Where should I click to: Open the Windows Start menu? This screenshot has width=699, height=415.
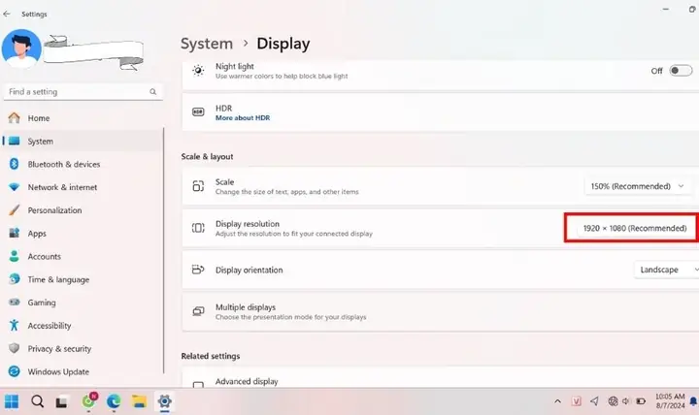pyautogui.click(x=12, y=401)
